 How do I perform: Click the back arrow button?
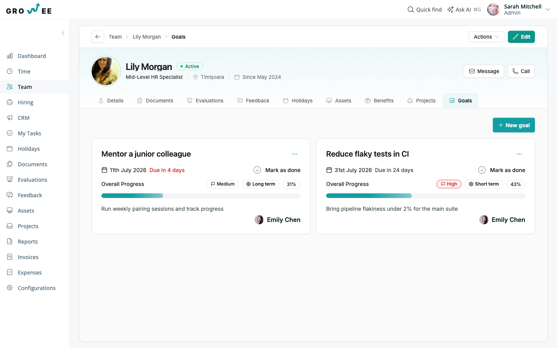tap(98, 37)
